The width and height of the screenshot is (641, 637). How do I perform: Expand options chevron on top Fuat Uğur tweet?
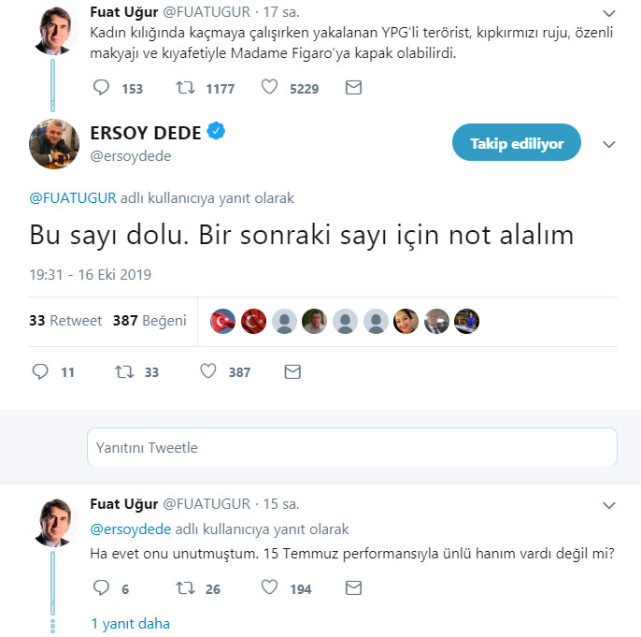pyautogui.click(x=609, y=13)
